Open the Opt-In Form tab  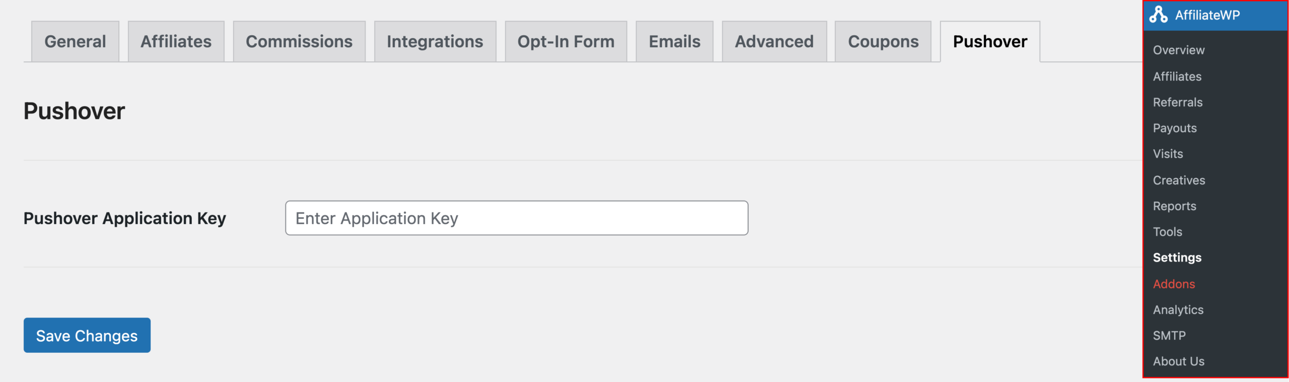[x=566, y=41]
